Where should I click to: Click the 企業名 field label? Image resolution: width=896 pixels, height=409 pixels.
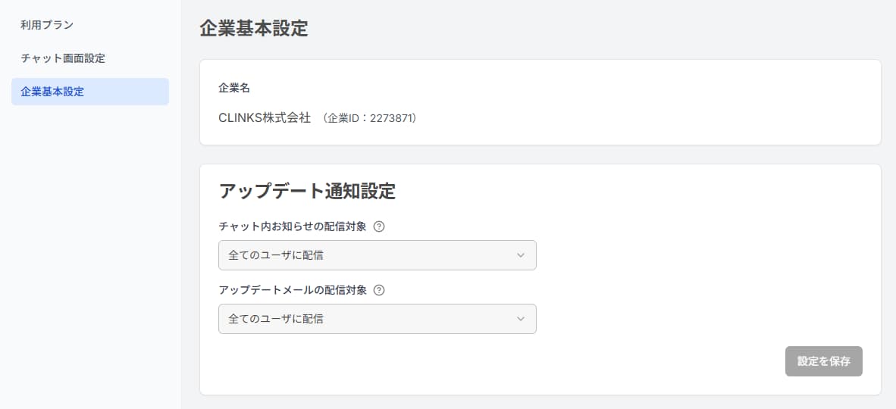233,88
